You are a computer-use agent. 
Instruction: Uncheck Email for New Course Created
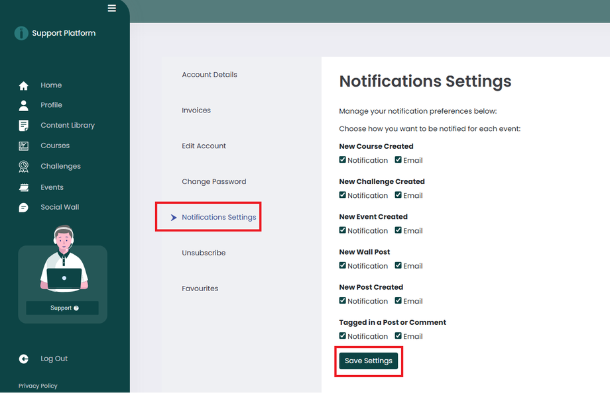[398, 159]
